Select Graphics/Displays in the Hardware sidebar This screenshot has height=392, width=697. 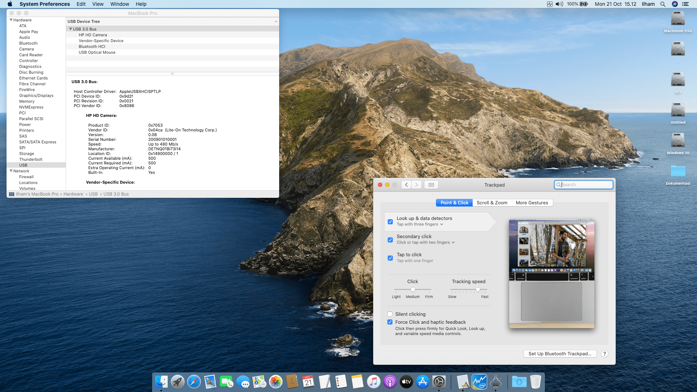point(36,95)
